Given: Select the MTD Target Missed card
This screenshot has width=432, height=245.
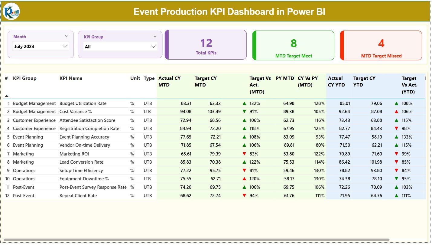Looking at the screenshot, I should point(381,45).
